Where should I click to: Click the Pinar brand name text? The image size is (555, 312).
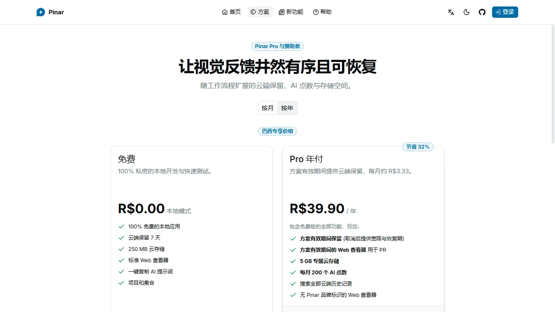[x=56, y=12]
